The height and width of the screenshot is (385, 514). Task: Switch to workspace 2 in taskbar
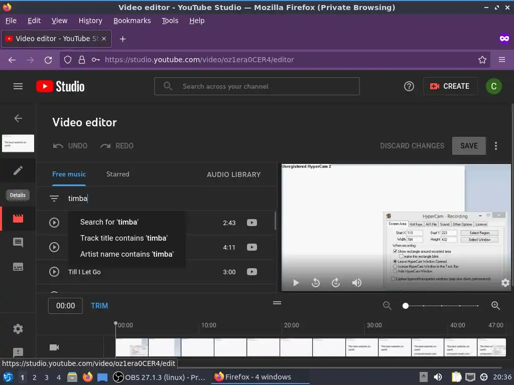pyautogui.click(x=35, y=377)
